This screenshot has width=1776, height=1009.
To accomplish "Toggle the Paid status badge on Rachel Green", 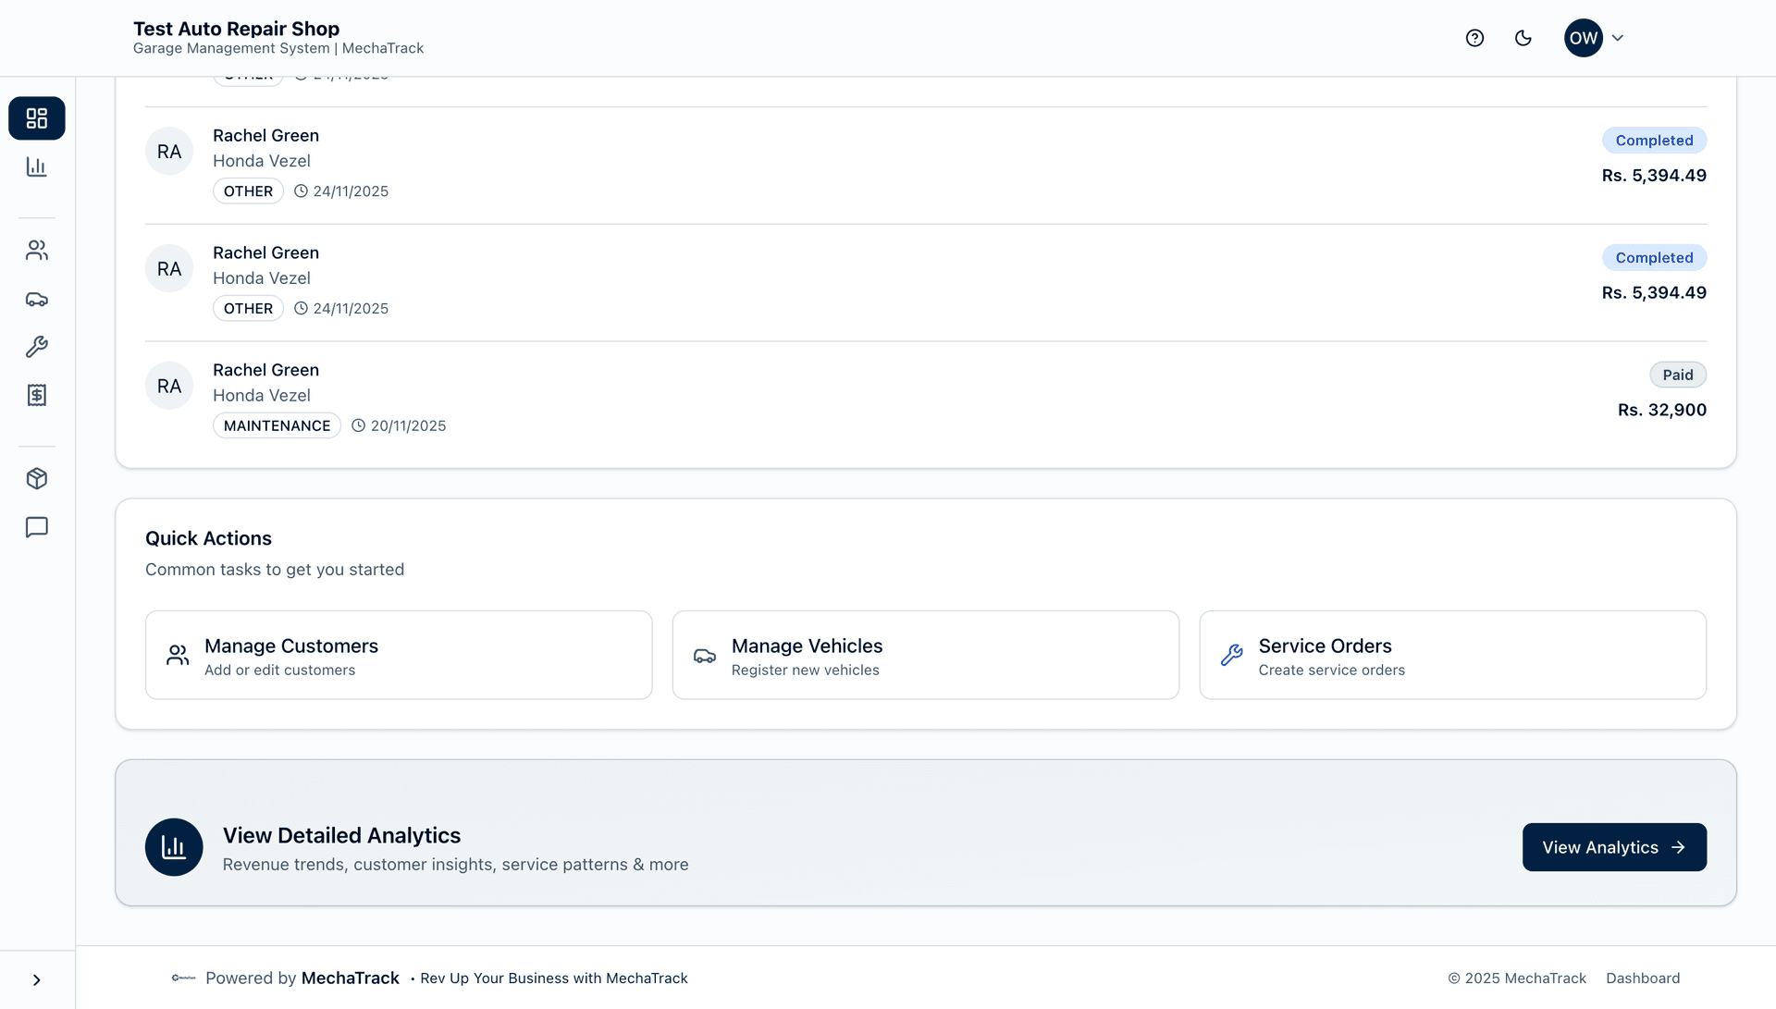I will [x=1679, y=375].
